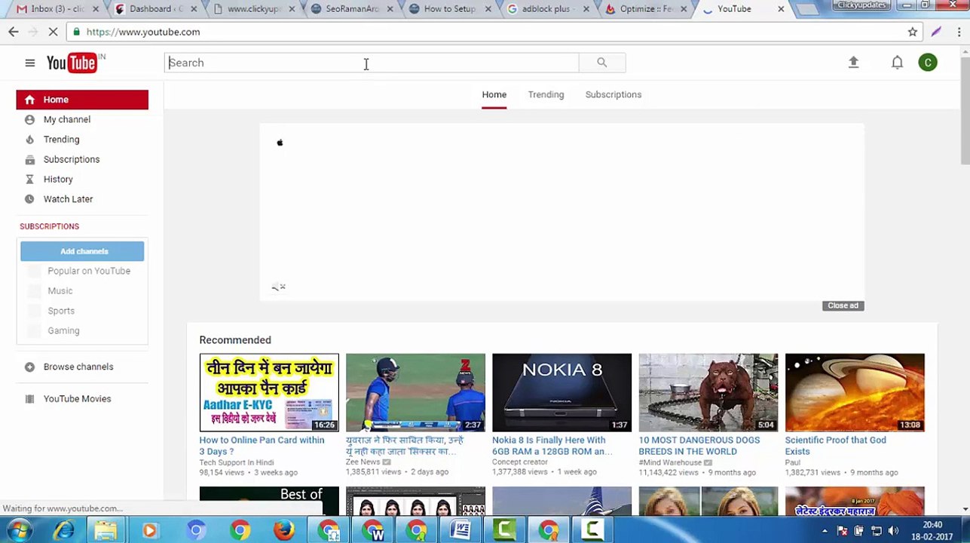Close the ad banner
This screenshot has width=970, height=543.
click(843, 305)
